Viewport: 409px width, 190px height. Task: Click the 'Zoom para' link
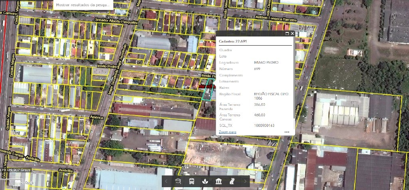click(227, 132)
